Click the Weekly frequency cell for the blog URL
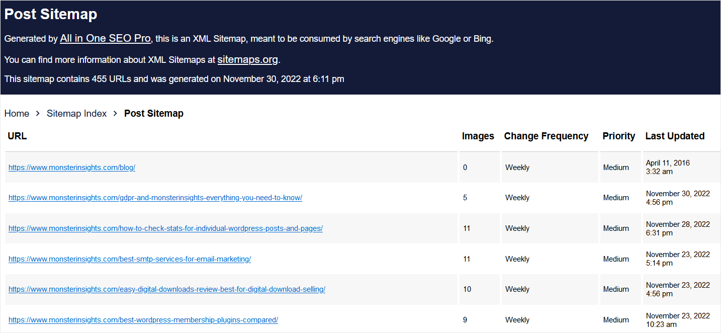 tap(517, 167)
